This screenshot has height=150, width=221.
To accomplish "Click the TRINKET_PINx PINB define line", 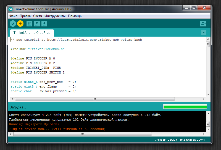I will coord(36,68).
